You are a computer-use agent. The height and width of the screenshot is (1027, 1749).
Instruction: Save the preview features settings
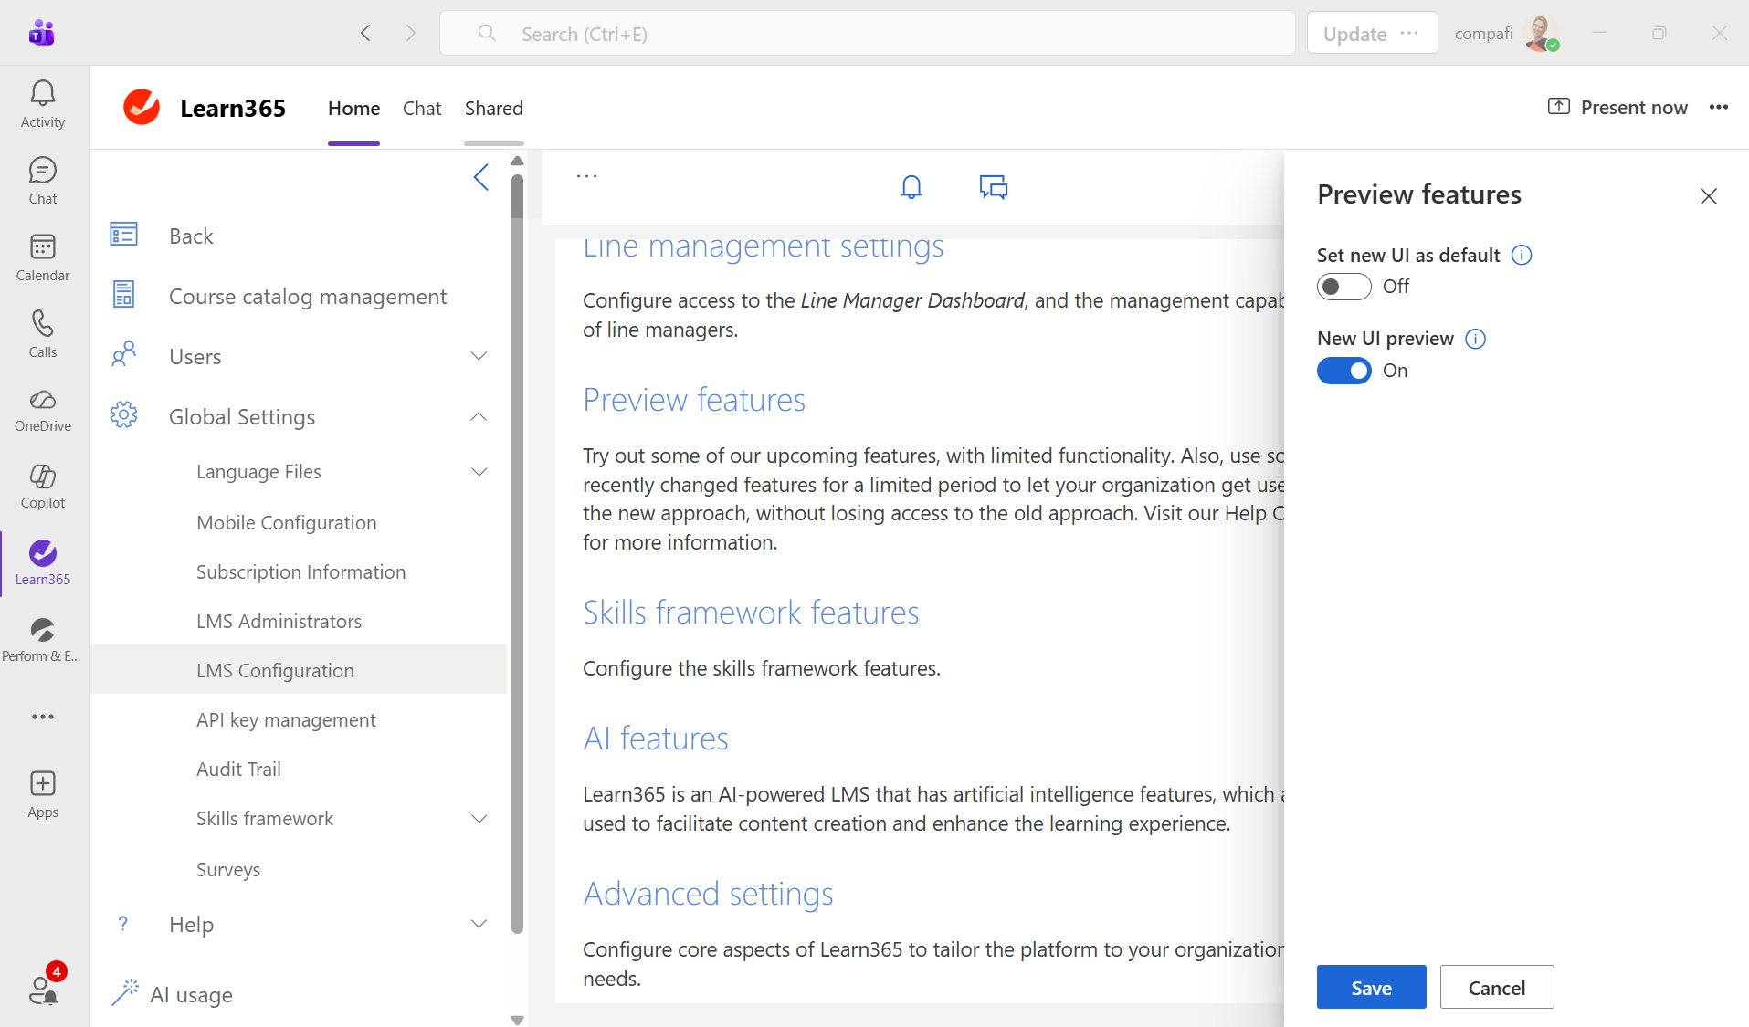[1371, 987]
